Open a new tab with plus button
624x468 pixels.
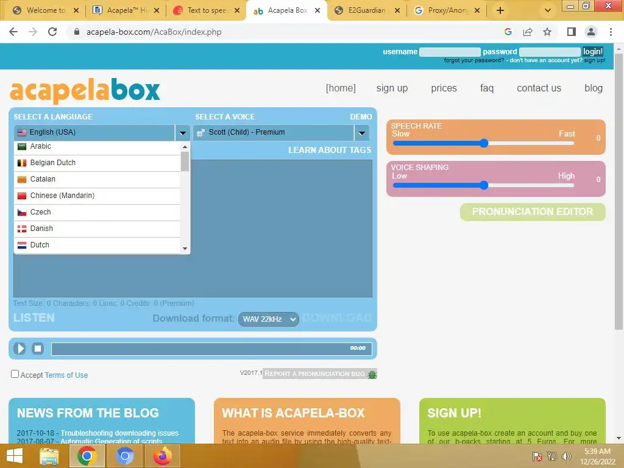point(500,11)
